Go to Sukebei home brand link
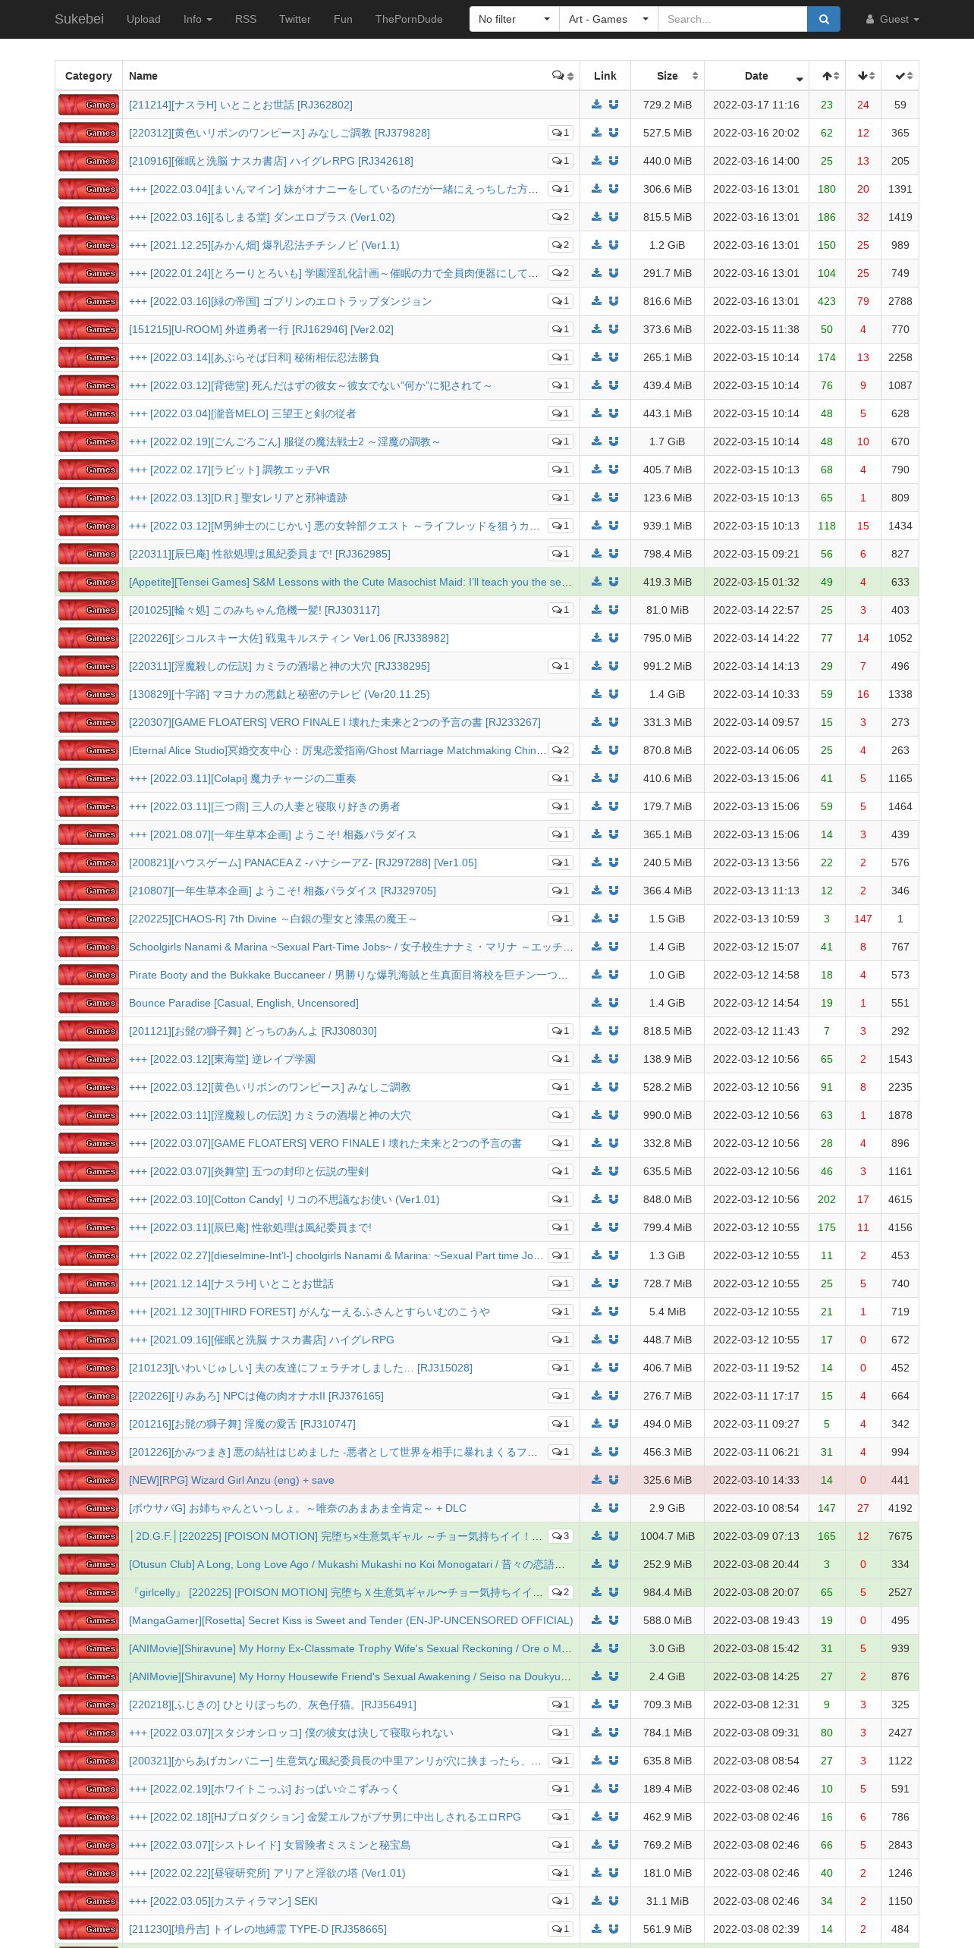Screen dimensions: 974x1948 point(79,19)
